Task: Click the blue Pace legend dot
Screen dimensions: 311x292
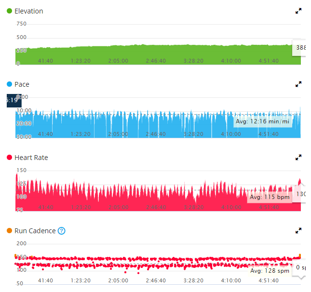Action: 9,84
